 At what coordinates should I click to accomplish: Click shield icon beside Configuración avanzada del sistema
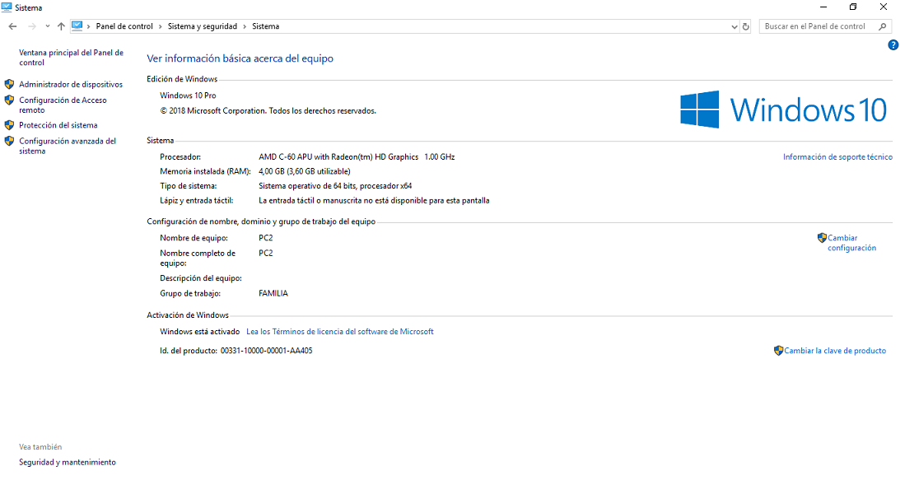tap(9, 141)
